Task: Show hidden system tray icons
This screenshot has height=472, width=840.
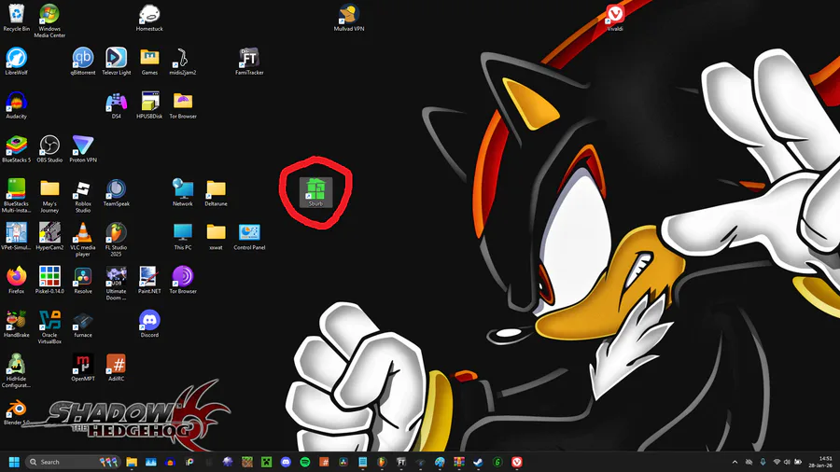Action: pyautogui.click(x=735, y=462)
